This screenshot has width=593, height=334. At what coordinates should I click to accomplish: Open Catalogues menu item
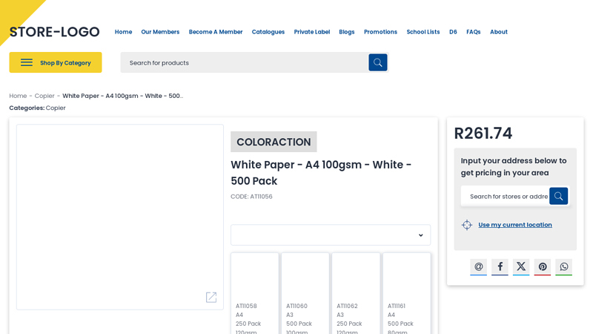click(268, 32)
